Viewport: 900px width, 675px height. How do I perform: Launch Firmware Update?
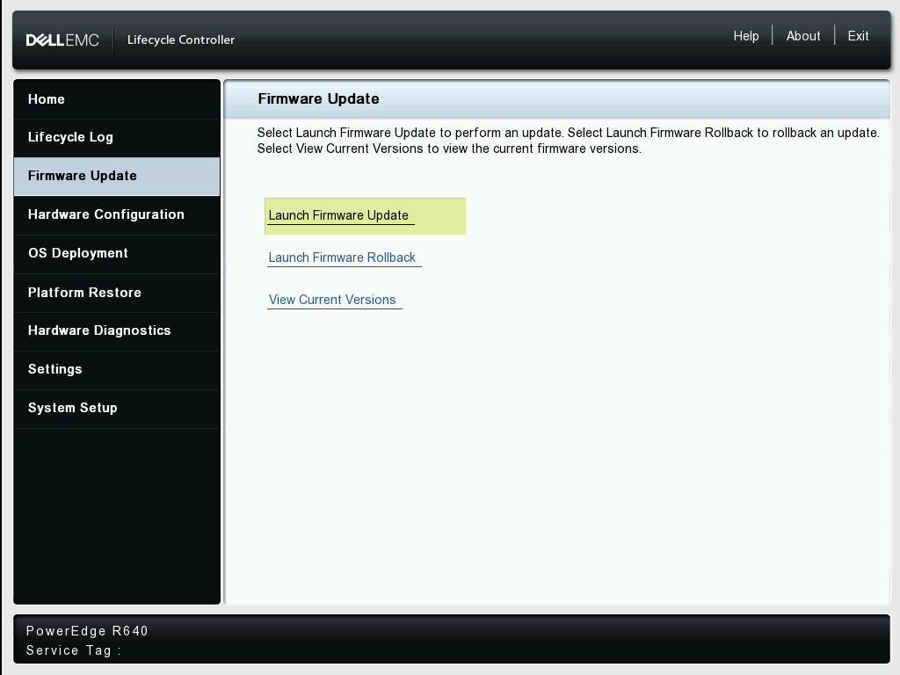coord(338,215)
